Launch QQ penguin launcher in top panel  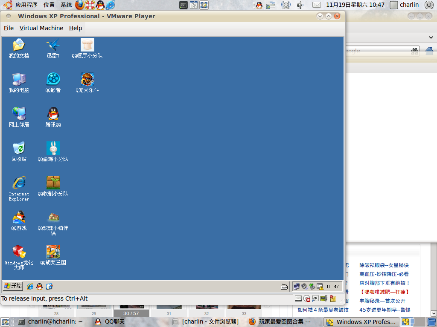[x=100, y=5]
